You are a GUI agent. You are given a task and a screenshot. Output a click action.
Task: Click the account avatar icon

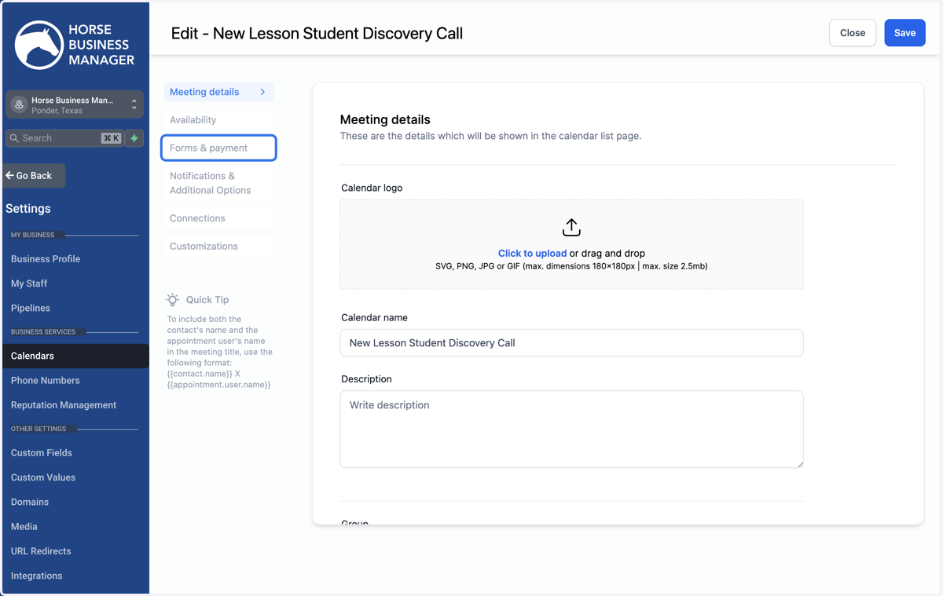point(19,104)
